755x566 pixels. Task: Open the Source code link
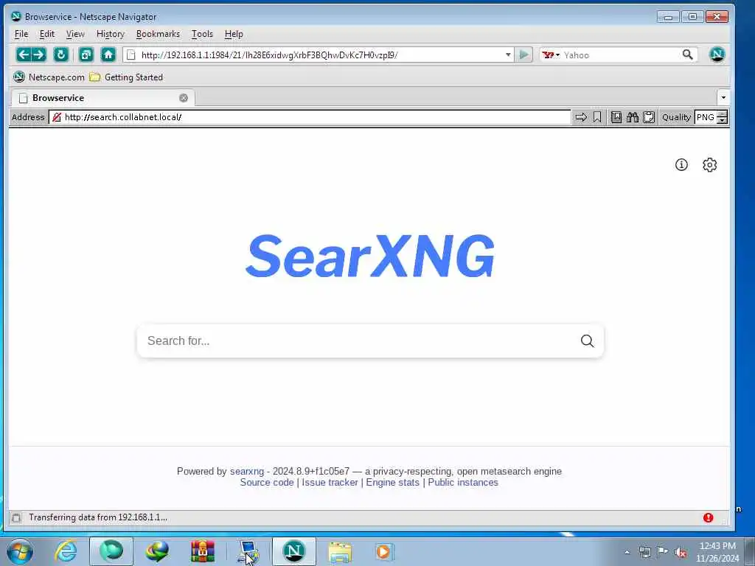click(267, 482)
